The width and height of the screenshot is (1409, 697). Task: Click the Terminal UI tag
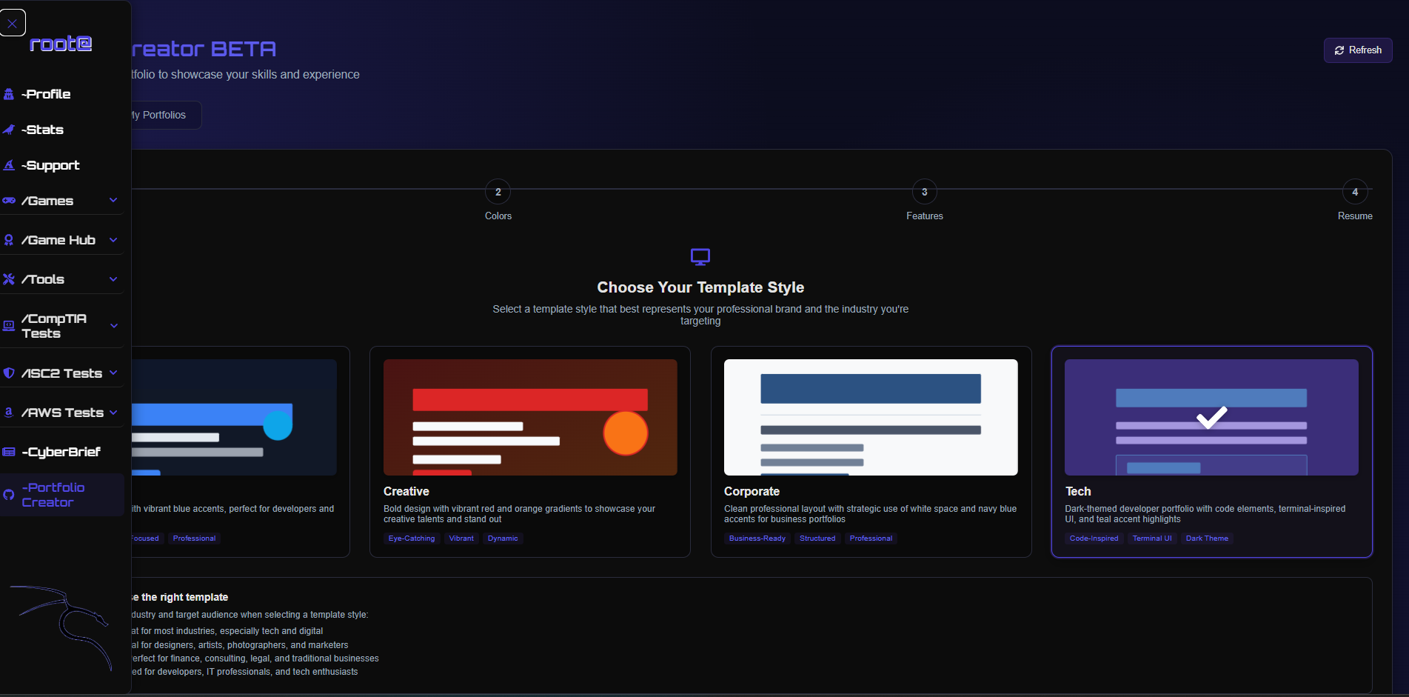[x=1152, y=538]
